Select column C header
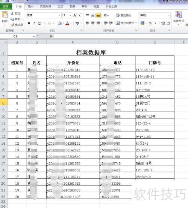Screen dimensions: 188x208 click(73, 42)
